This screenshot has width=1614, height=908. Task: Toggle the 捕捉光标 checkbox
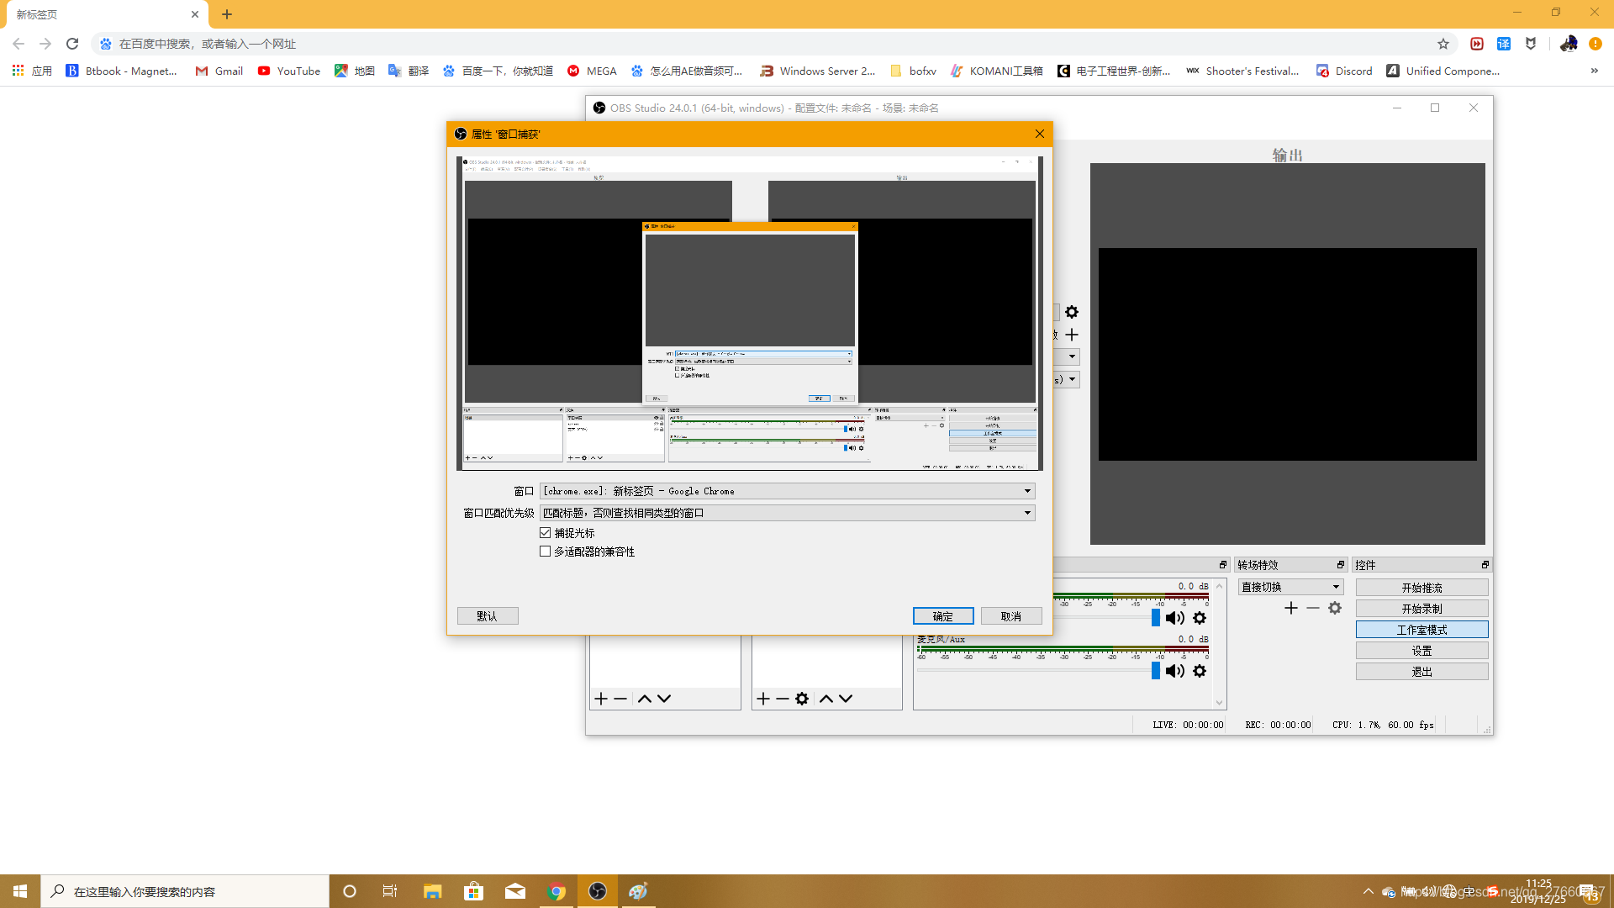(x=544, y=532)
